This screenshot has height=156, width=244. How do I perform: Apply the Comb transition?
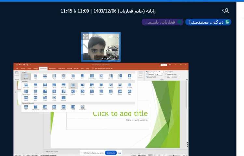[45, 98]
